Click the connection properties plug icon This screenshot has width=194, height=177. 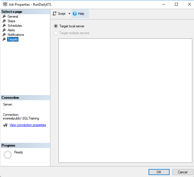pos(5,125)
